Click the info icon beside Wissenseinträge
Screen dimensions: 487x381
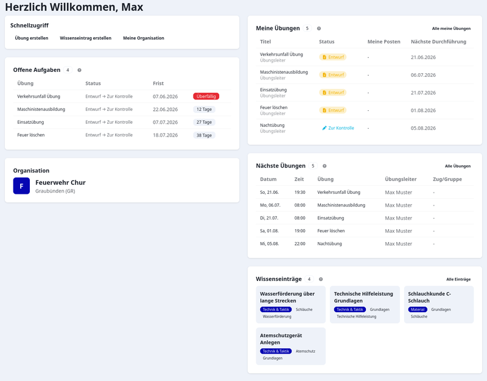(321, 279)
